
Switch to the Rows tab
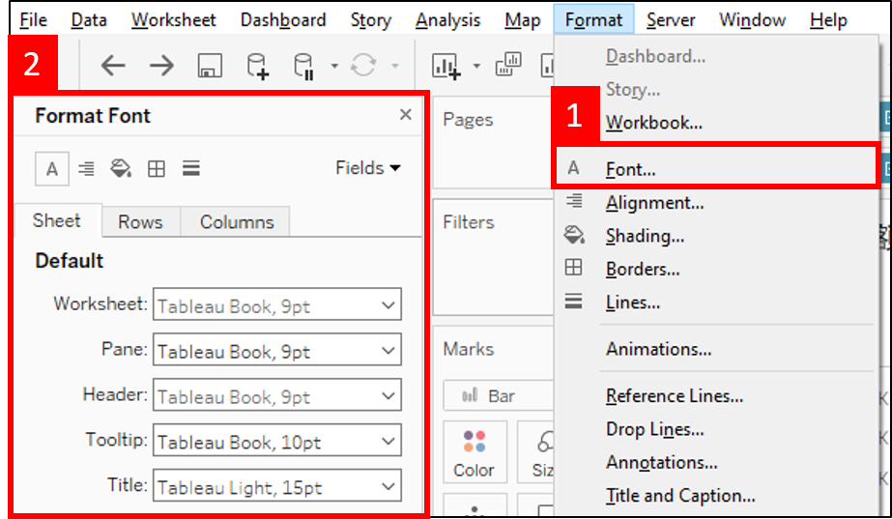tap(140, 221)
